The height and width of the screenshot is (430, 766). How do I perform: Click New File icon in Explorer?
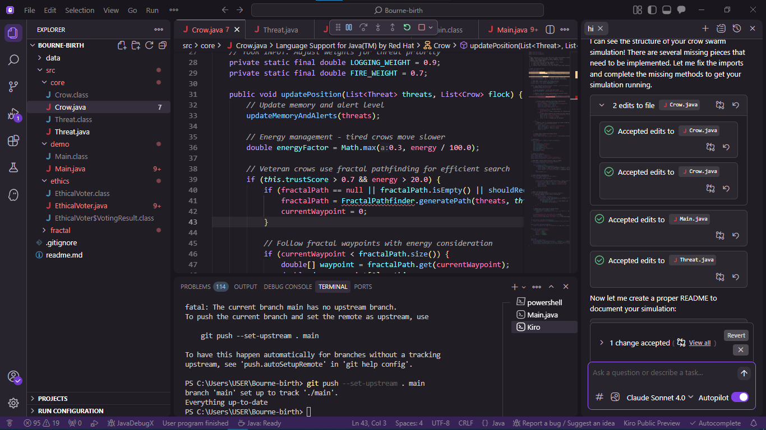(x=122, y=45)
